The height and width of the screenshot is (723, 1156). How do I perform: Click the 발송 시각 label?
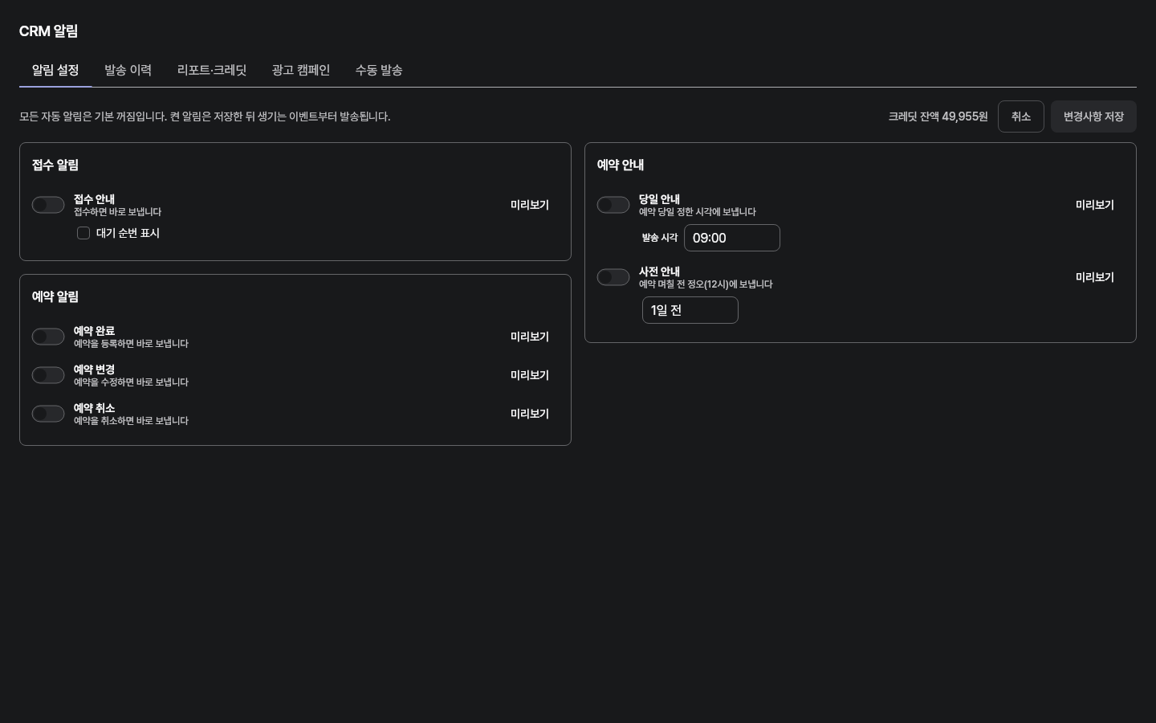click(660, 238)
